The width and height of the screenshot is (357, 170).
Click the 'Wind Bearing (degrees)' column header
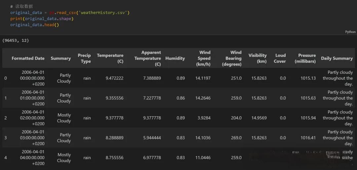231,58
